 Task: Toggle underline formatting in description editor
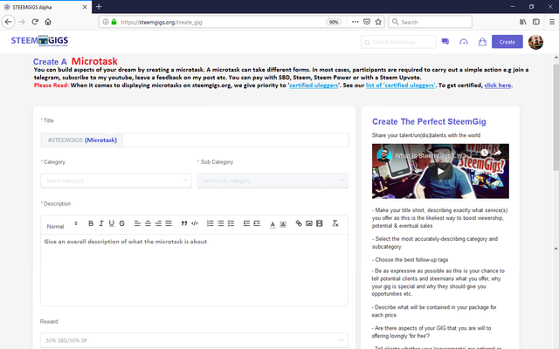click(x=112, y=223)
